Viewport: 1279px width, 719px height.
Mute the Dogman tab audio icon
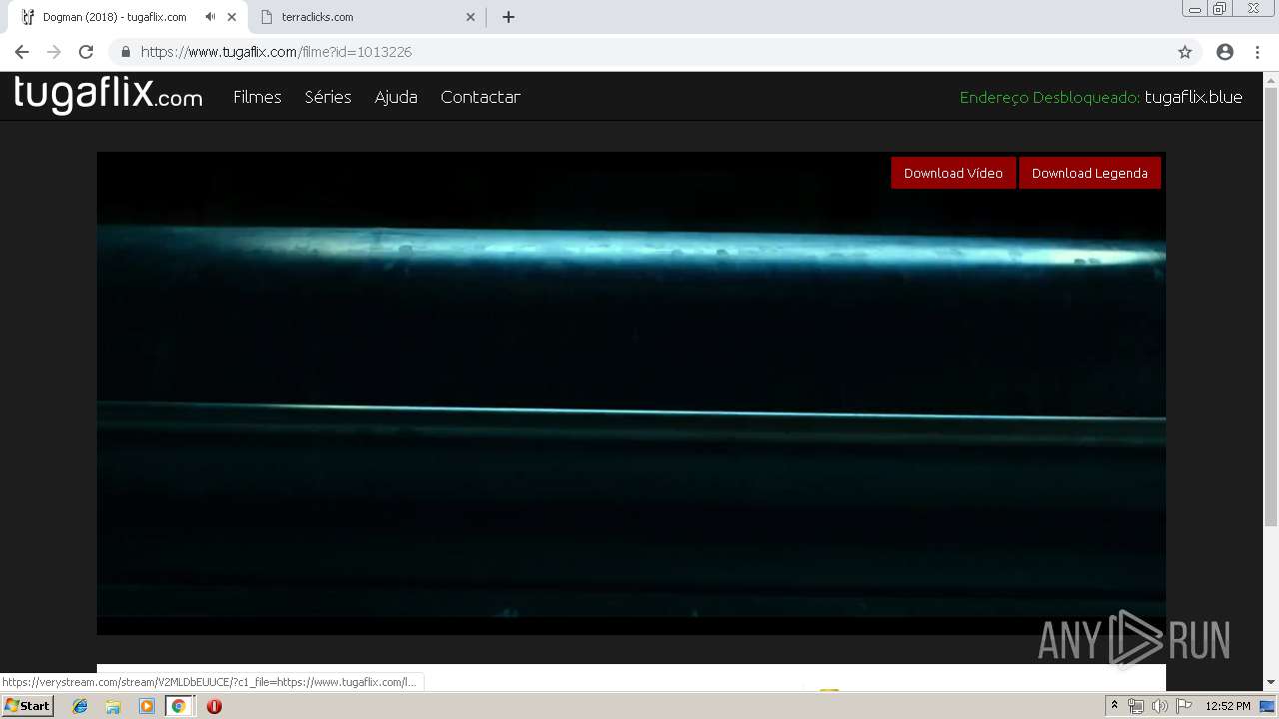point(210,17)
